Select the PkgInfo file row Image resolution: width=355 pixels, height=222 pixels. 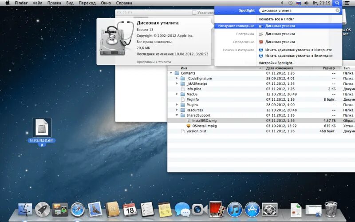261,99
